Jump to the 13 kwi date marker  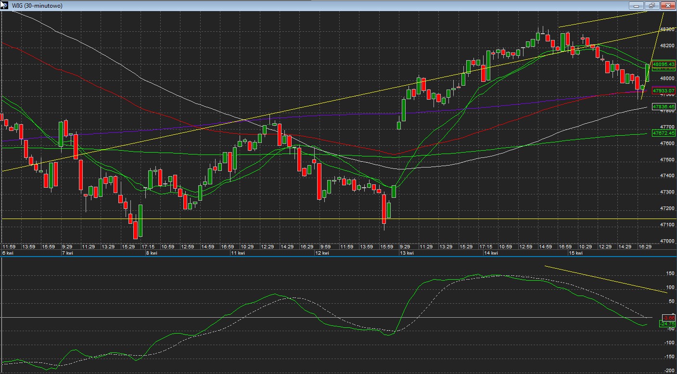coord(407,253)
